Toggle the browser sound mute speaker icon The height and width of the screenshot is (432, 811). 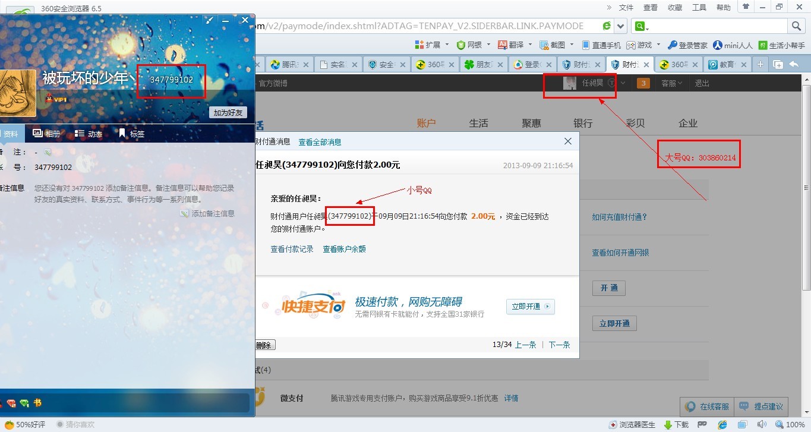(761, 425)
